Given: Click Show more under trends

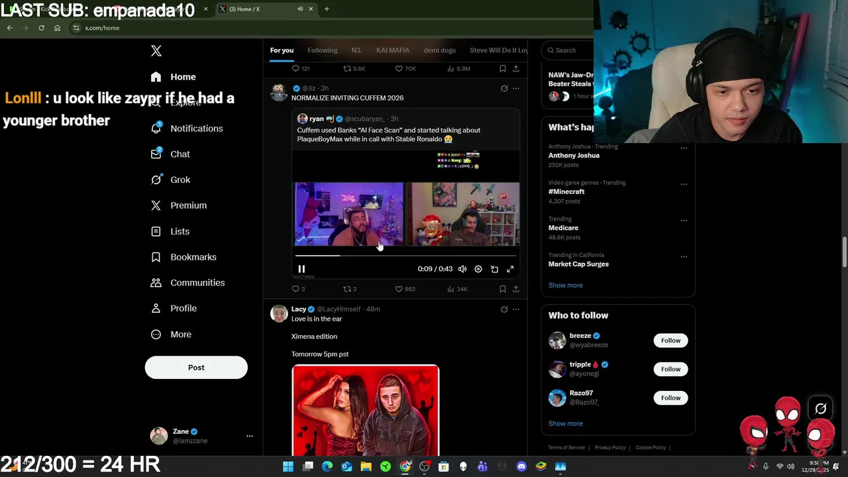Looking at the screenshot, I should point(566,286).
